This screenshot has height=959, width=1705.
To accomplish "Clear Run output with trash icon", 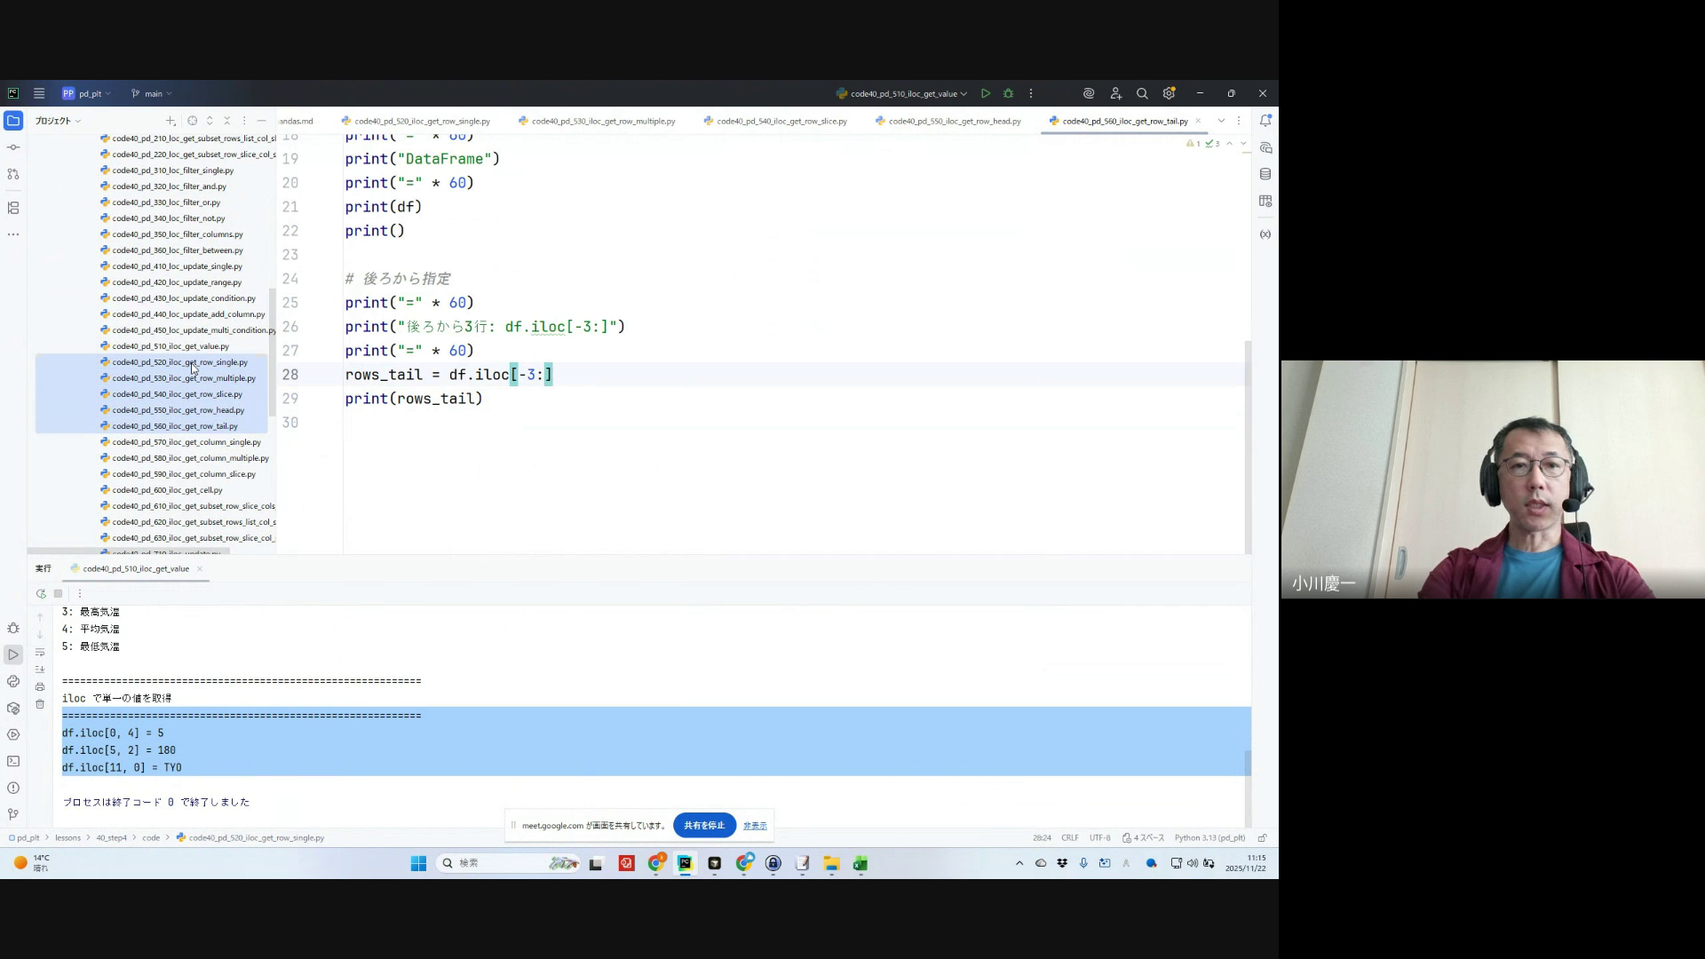I will click(40, 704).
